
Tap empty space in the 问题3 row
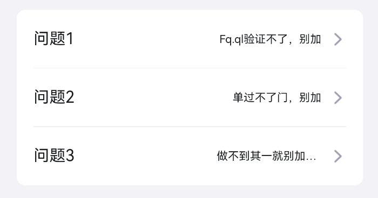pos(145,156)
